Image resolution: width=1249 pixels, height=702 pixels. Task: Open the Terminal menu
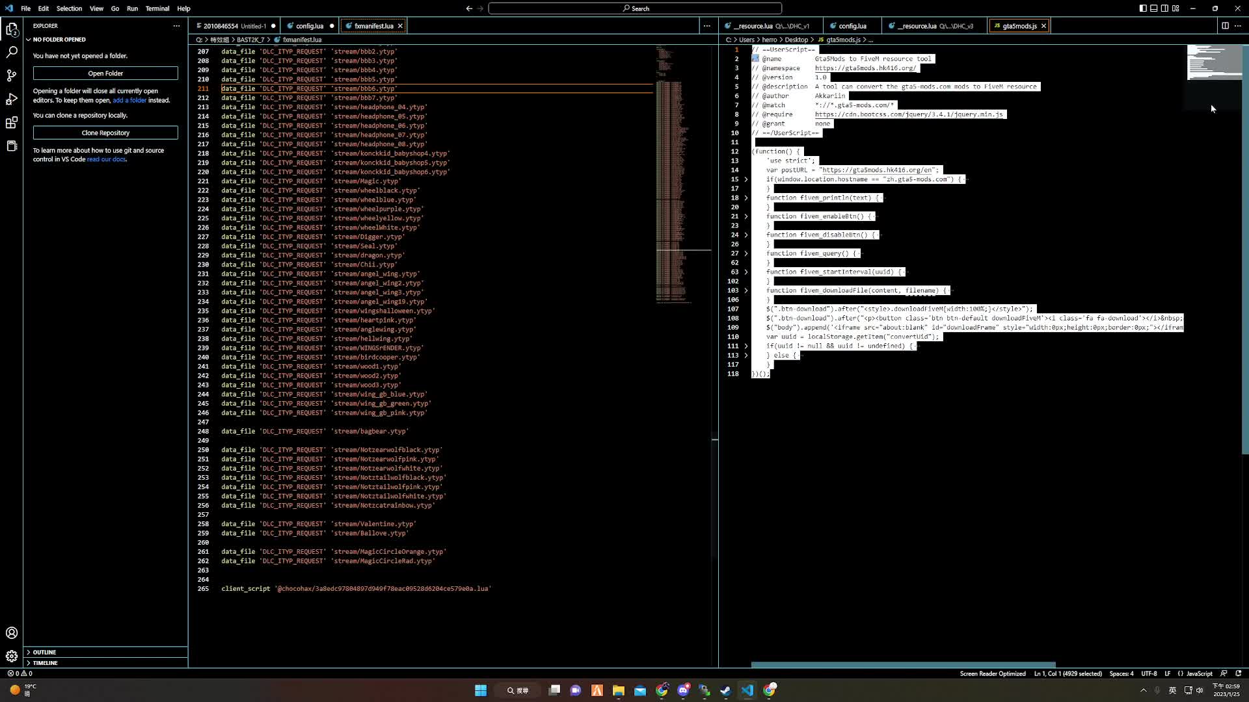[157, 8]
